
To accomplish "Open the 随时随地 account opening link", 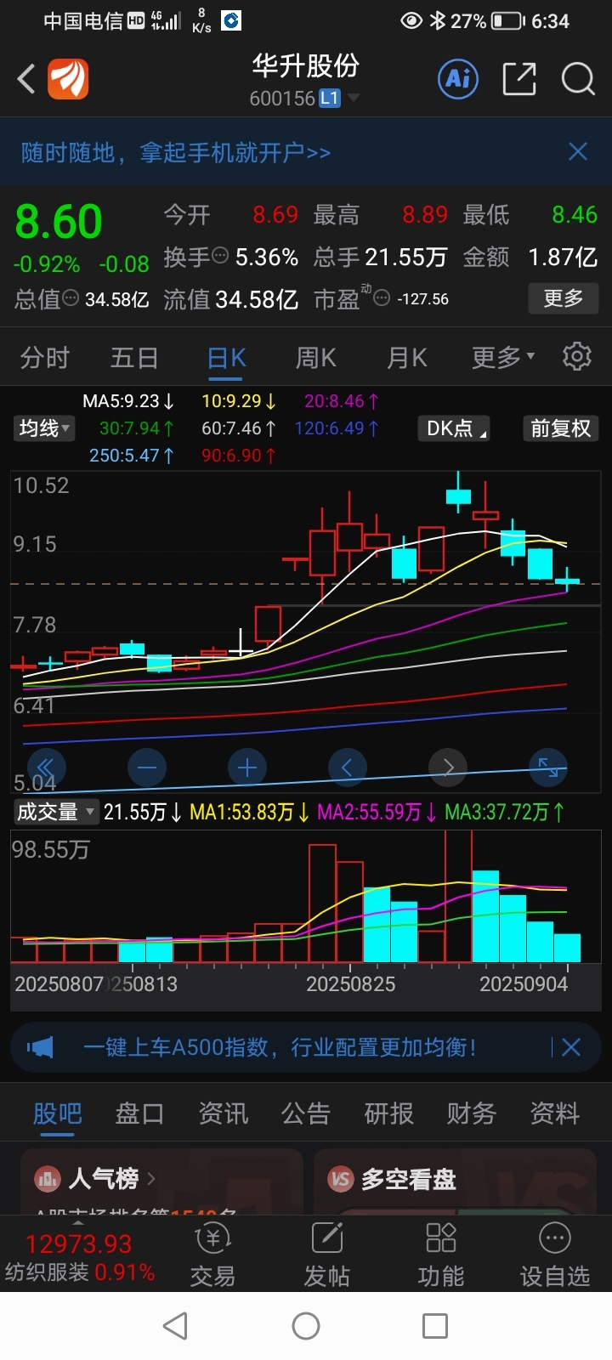I will [x=176, y=152].
